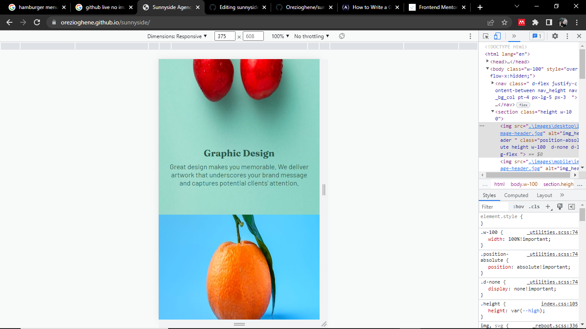Select the inspect element tool

[485, 36]
